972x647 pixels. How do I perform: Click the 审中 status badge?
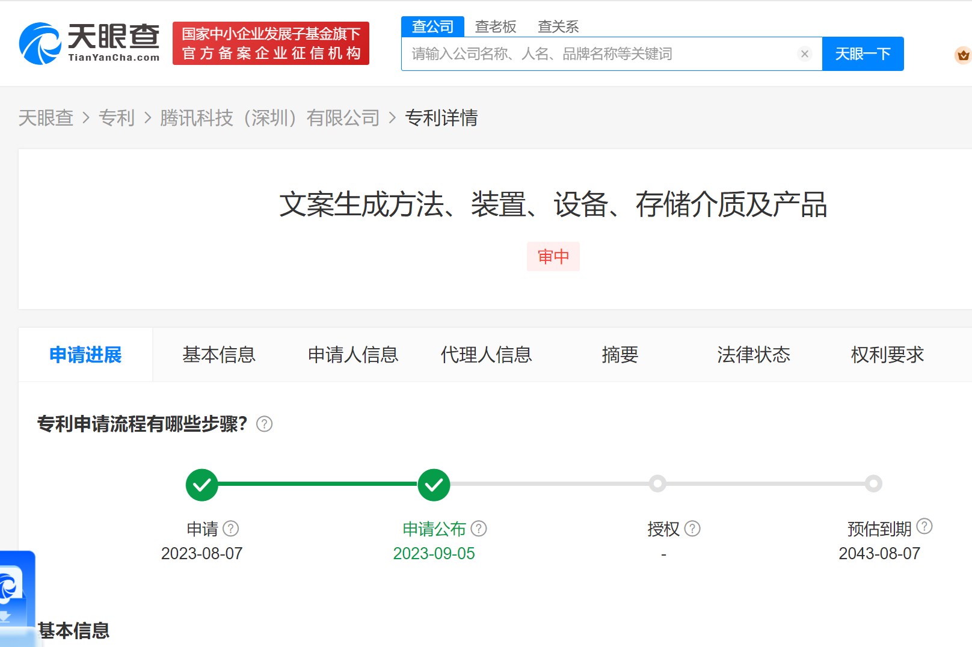click(553, 257)
